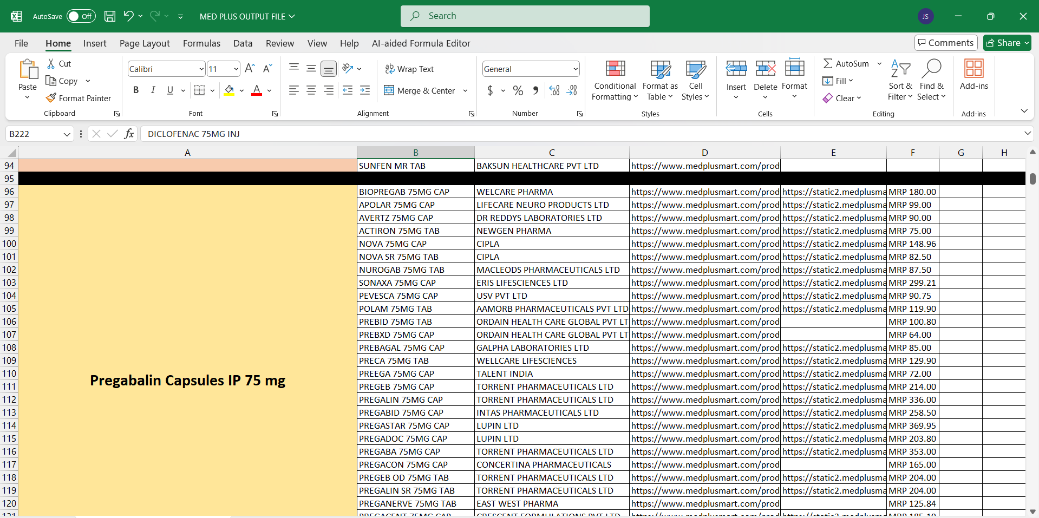Image resolution: width=1039 pixels, height=518 pixels.
Task: Toggle Bottom Align button
Action: (x=329, y=68)
